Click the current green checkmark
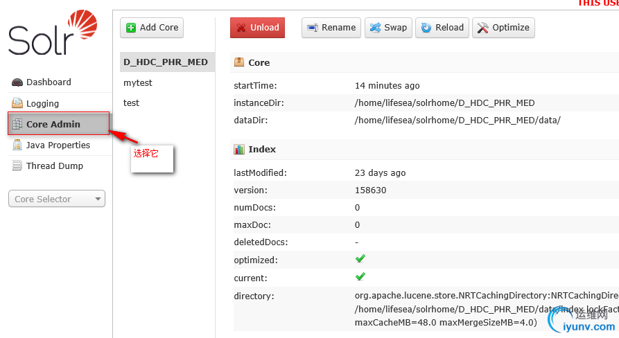This screenshot has height=338, width=619. pyautogui.click(x=360, y=276)
